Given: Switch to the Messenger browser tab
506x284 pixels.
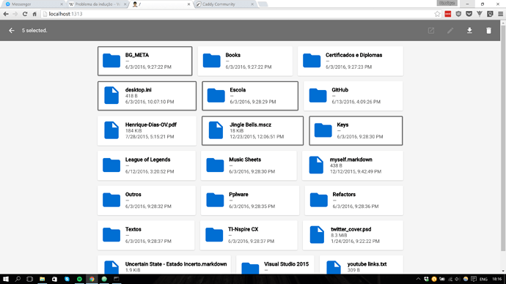Looking at the screenshot, I should click(x=34, y=4).
